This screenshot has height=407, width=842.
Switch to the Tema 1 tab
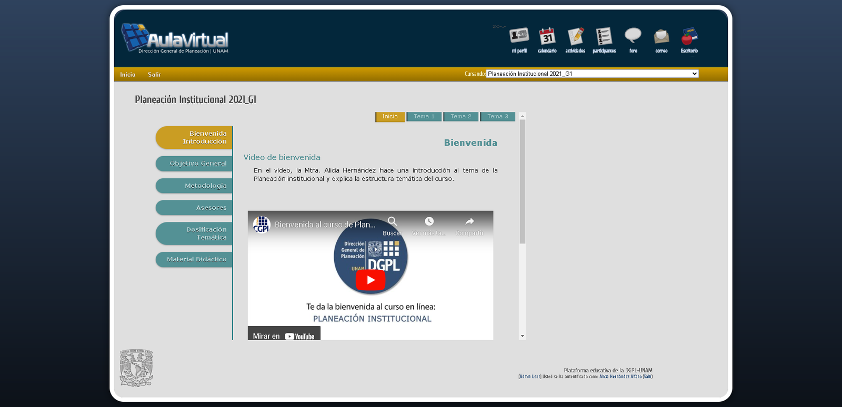(x=424, y=117)
